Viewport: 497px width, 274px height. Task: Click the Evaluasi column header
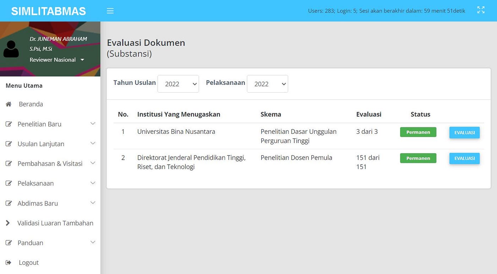(369, 114)
